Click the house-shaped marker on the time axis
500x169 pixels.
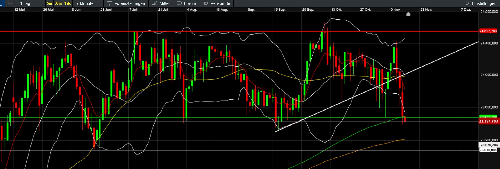(408, 14)
